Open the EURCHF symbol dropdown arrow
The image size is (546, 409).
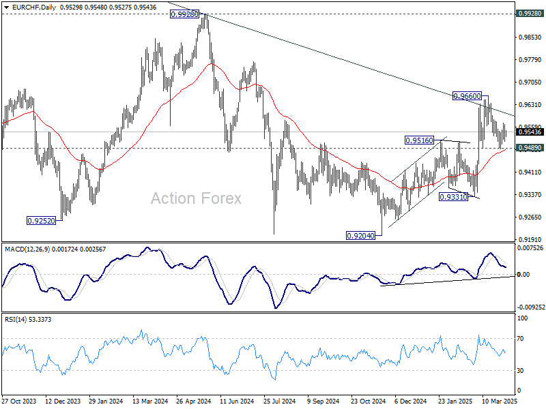click(x=7, y=7)
